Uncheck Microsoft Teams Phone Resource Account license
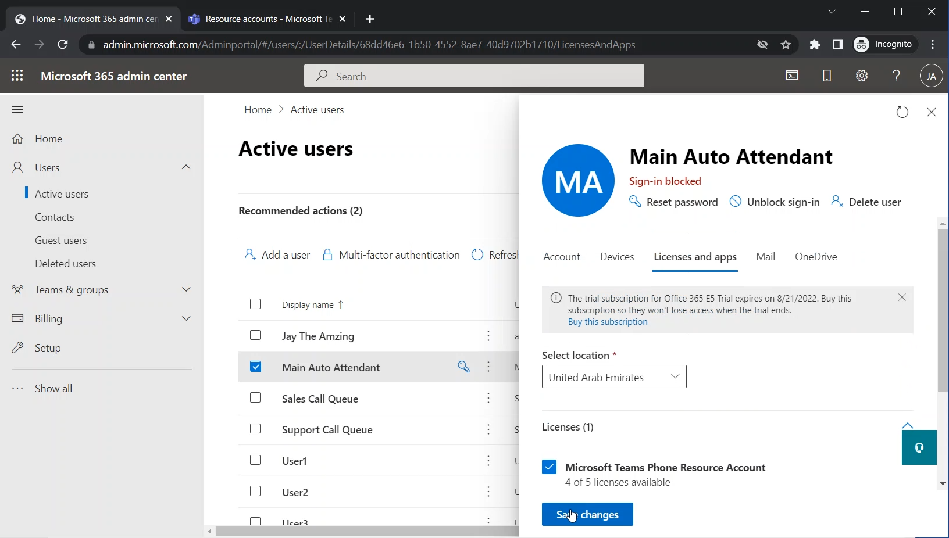 (550, 467)
